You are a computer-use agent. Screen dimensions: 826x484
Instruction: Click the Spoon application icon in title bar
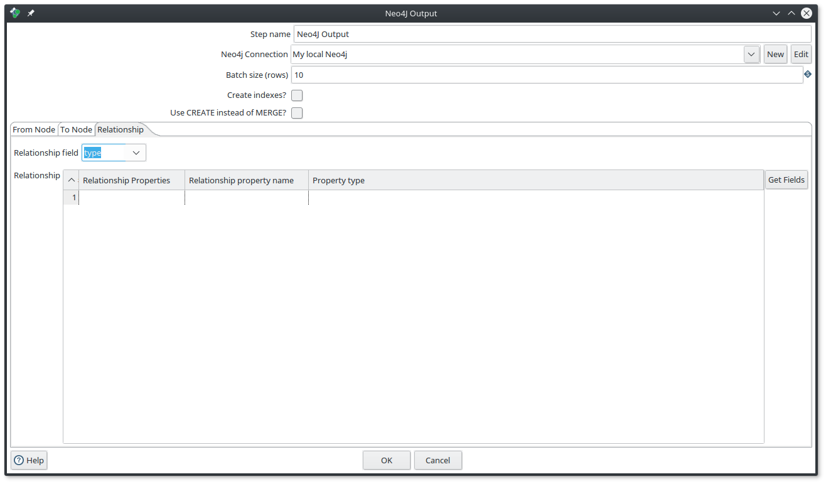[15, 13]
